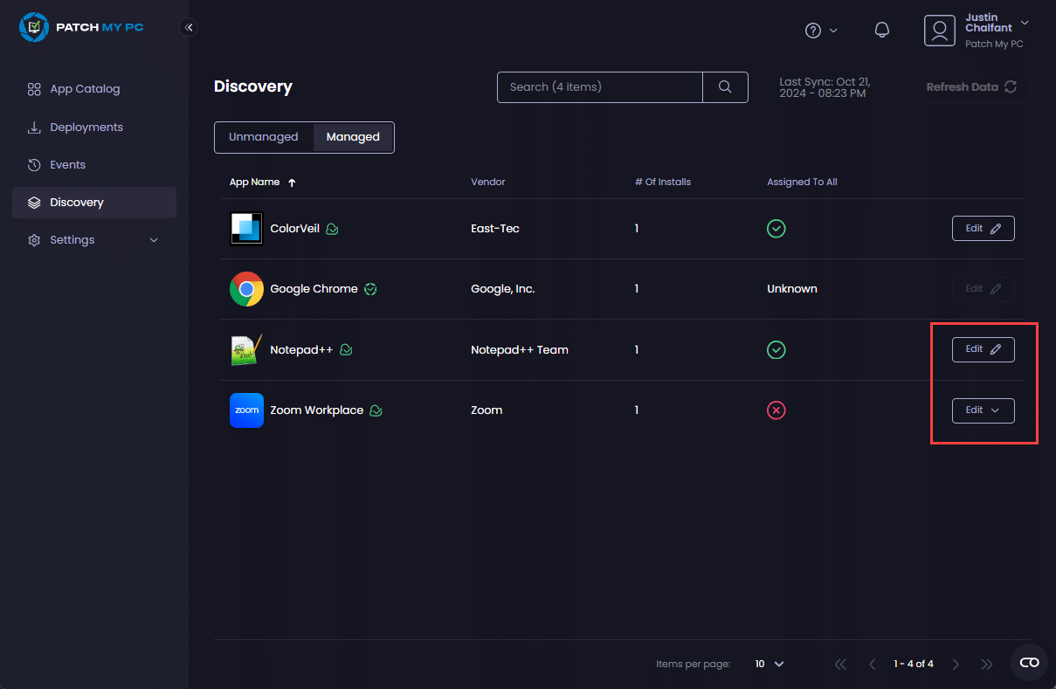
Task: Click the search magnifier icon
Action: (725, 87)
